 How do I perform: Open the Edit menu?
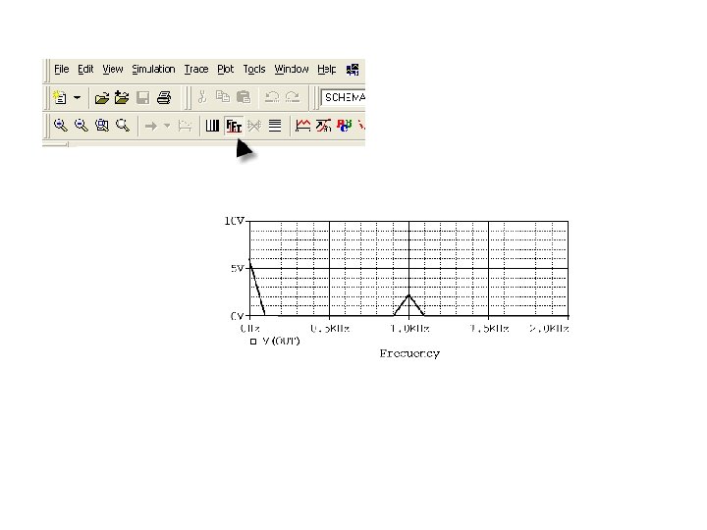[85, 69]
